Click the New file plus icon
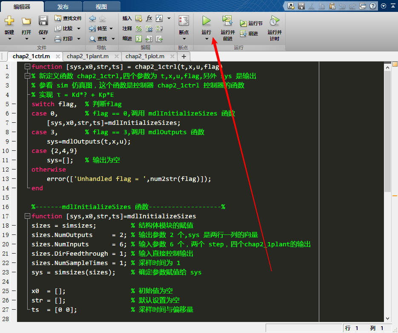Screen dimensions: 398x333 pyautogui.click(x=9, y=20)
